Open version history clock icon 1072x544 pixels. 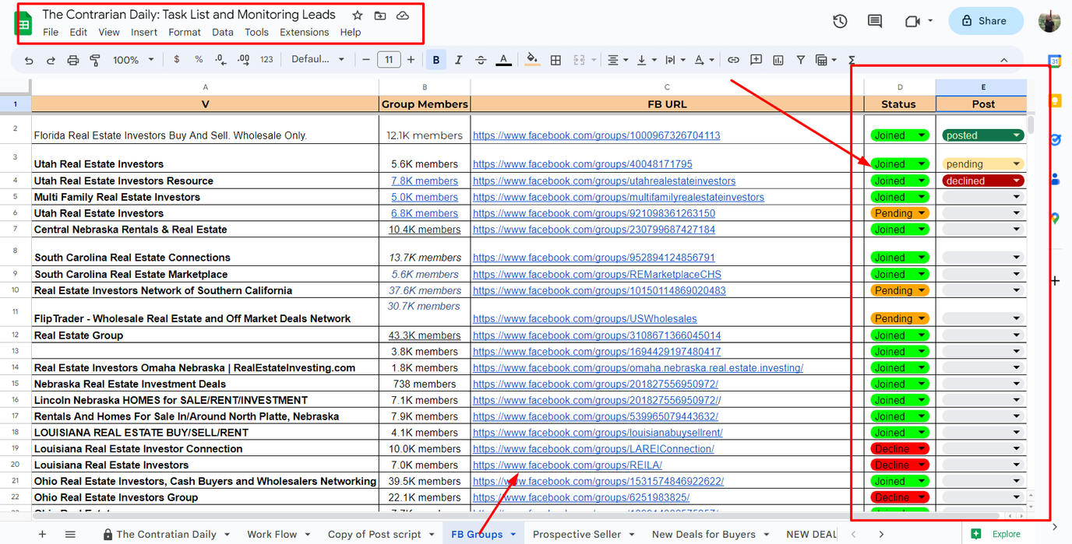pos(840,21)
